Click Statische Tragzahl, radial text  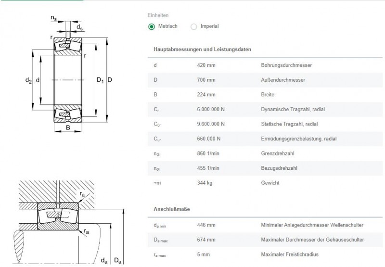coord(289,124)
